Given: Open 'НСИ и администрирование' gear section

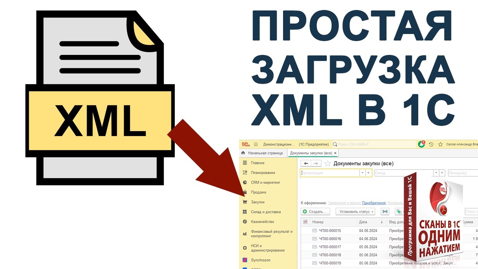Looking at the screenshot, I should (267, 248).
